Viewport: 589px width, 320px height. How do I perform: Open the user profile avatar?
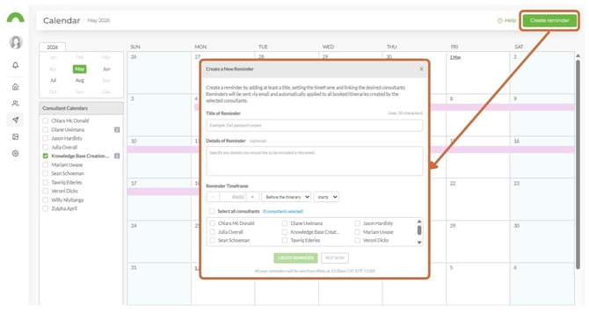(16, 42)
